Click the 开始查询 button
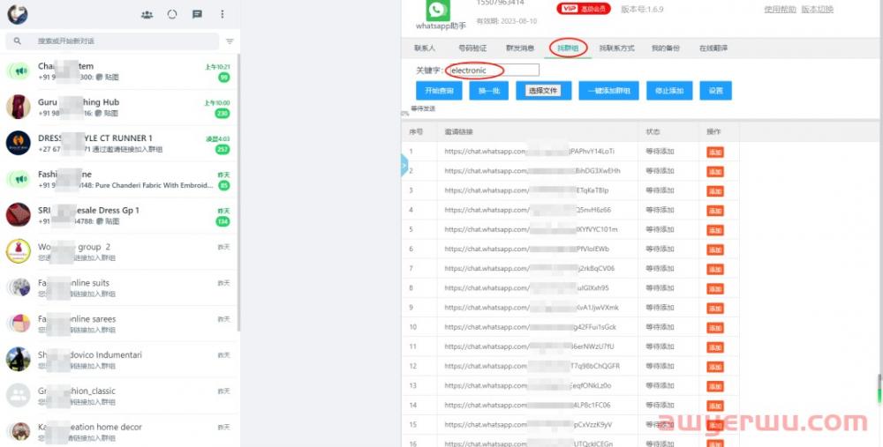The image size is (883, 447). click(439, 91)
